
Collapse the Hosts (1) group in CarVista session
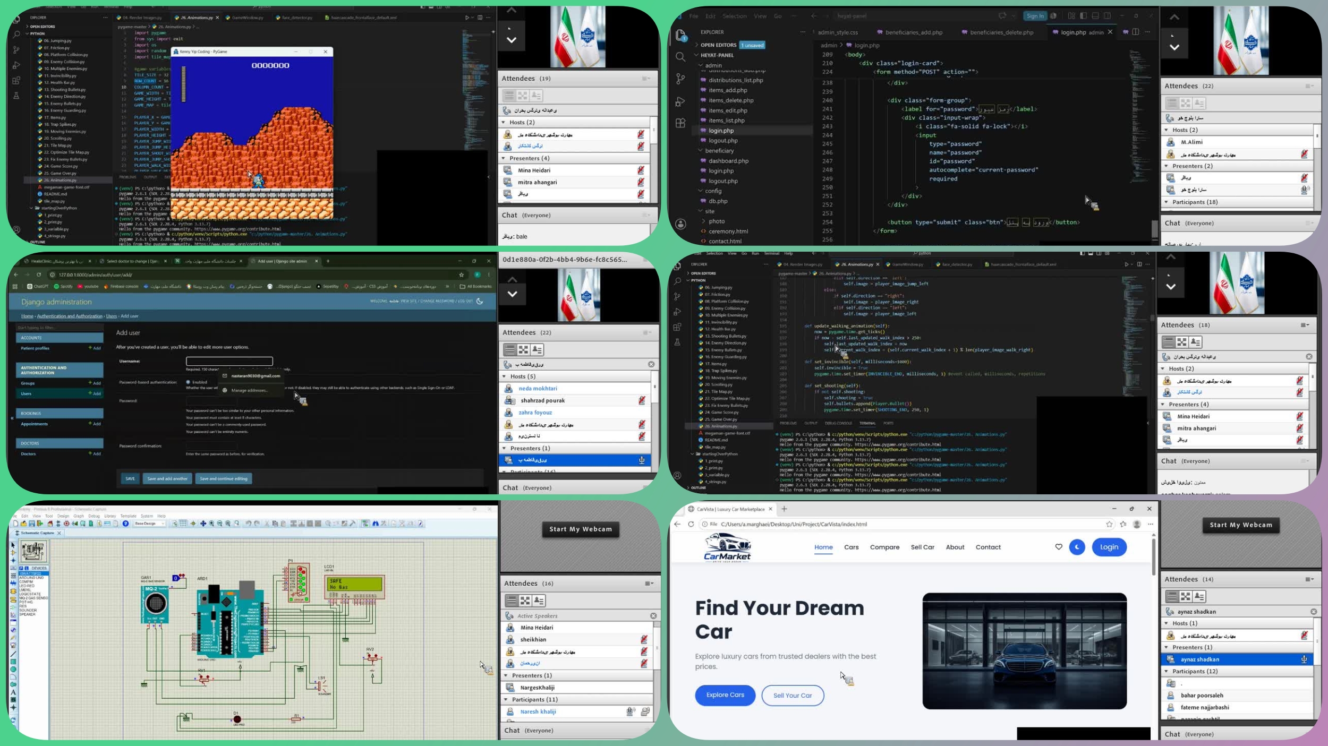tap(1167, 623)
